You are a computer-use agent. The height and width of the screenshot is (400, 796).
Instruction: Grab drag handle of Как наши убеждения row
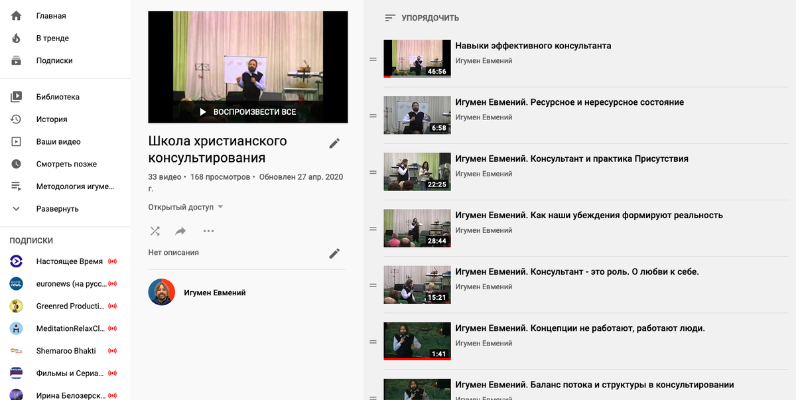373,229
